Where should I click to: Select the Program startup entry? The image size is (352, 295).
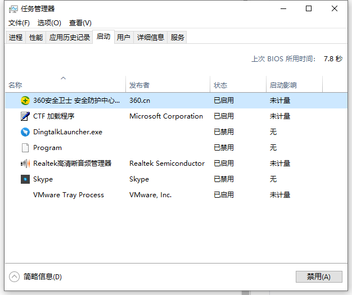click(47, 148)
